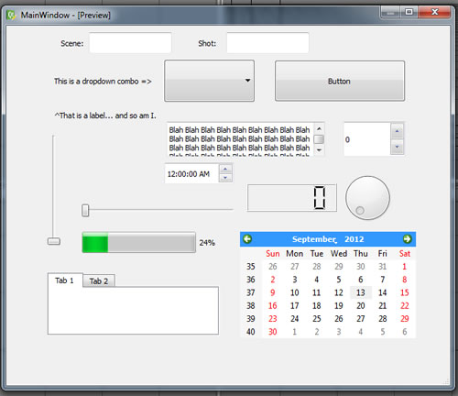Decrease spin box value with down arrow
Screen dimensions: 458x396
(397, 147)
